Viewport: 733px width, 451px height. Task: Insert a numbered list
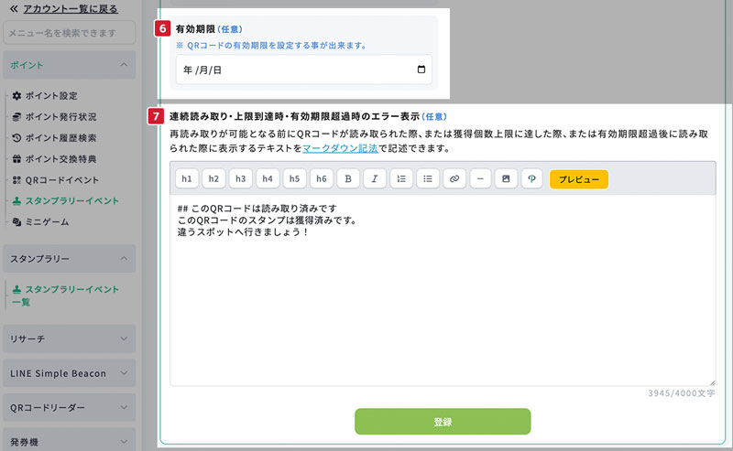401,179
